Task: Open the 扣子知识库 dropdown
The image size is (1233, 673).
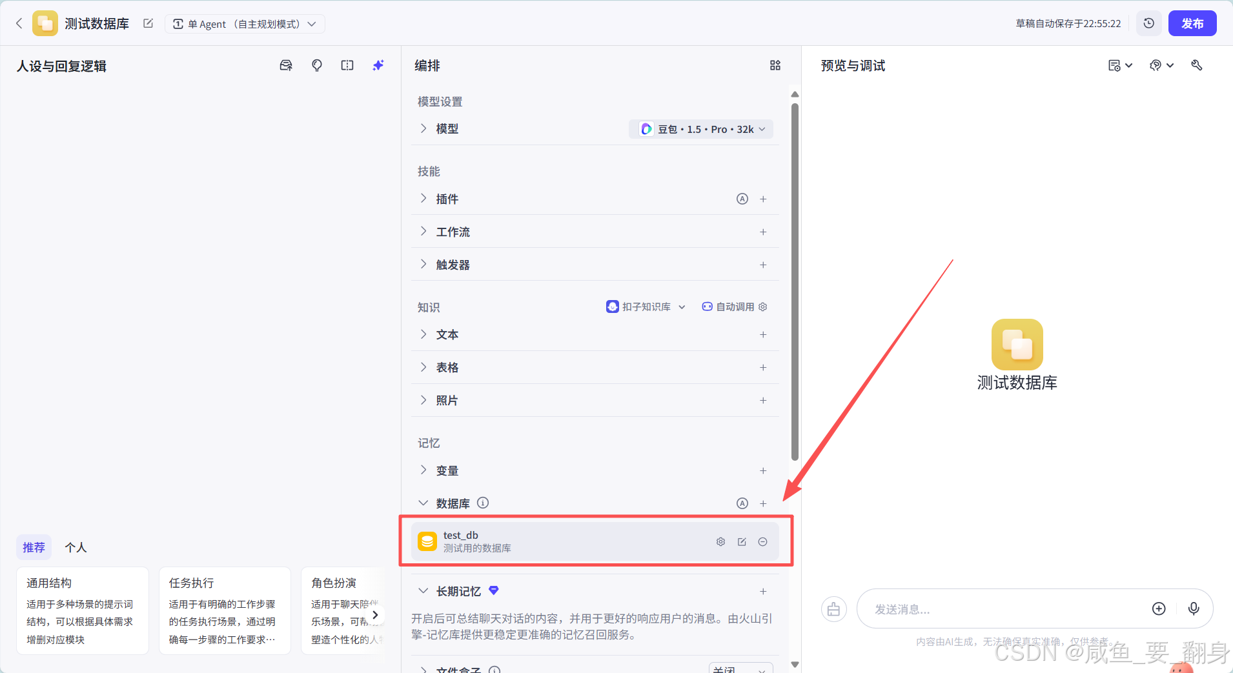Action: click(x=646, y=306)
